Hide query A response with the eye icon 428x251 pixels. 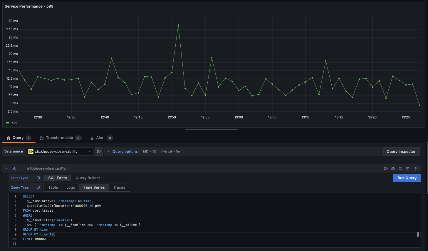tap(400, 168)
